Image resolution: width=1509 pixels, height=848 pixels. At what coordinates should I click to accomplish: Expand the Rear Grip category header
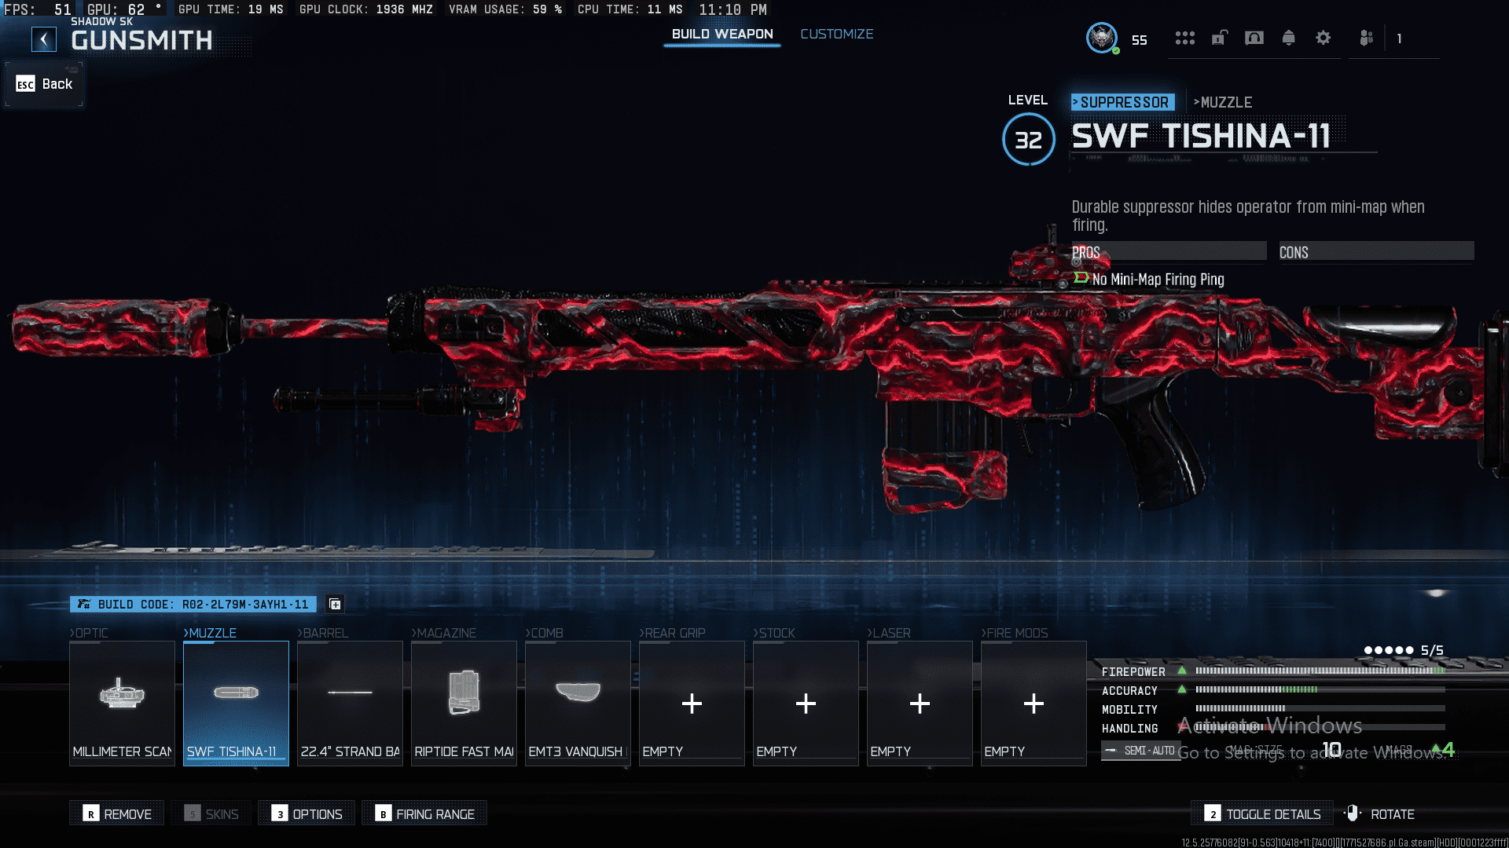tap(672, 633)
